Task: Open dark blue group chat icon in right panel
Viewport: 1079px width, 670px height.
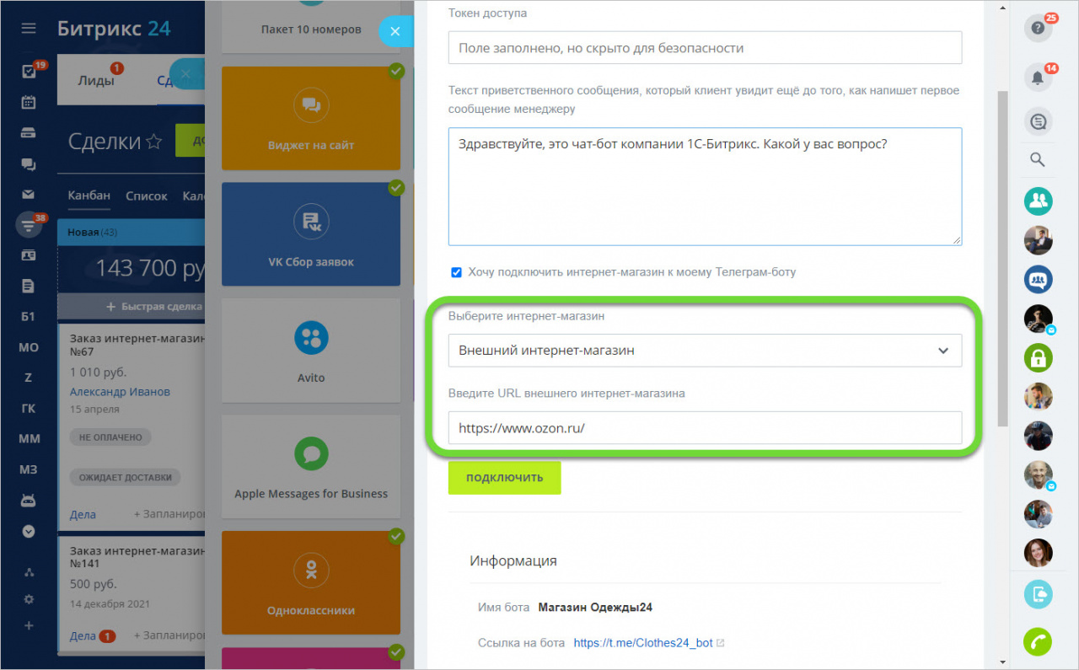Action: pyautogui.click(x=1039, y=279)
